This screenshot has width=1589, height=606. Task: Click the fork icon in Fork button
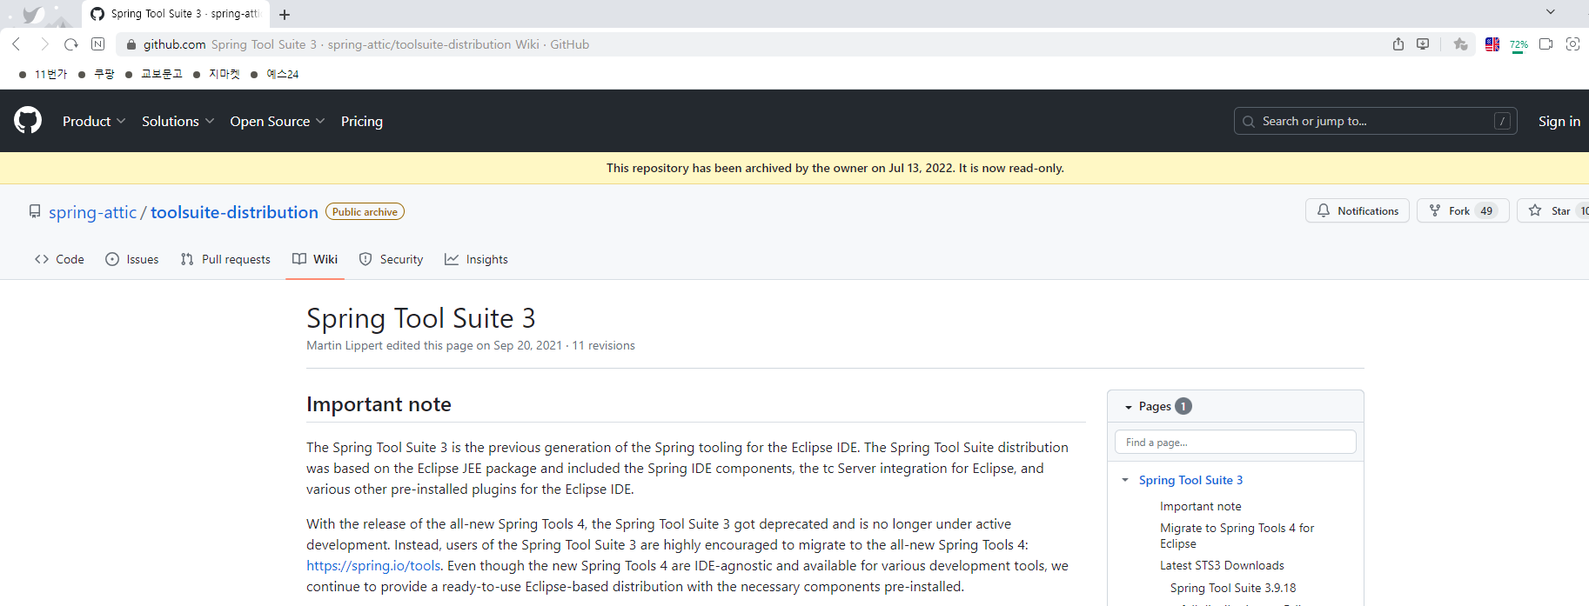click(x=1435, y=210)
